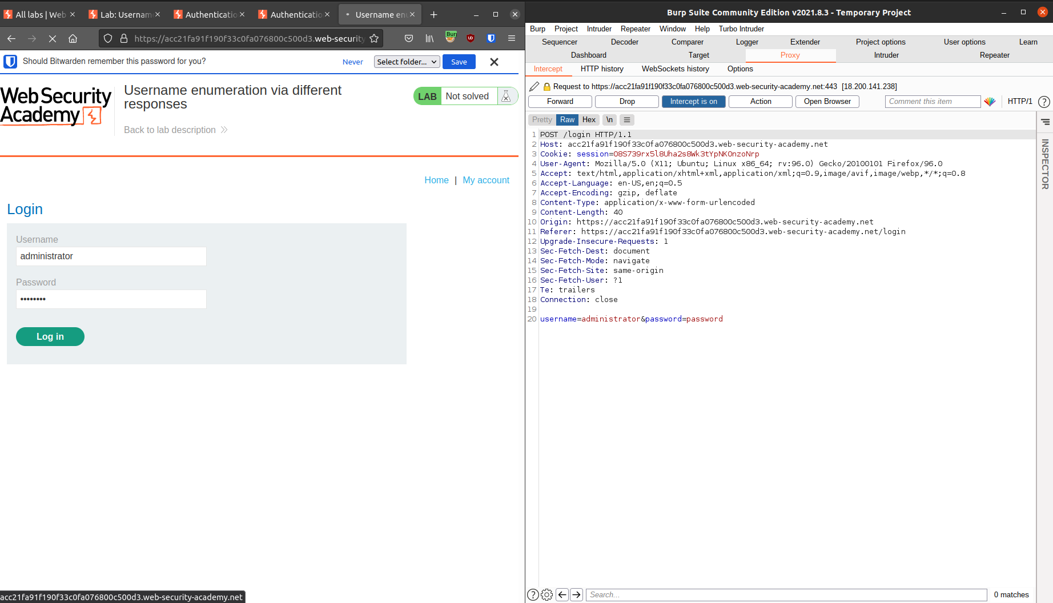The width and height of the screenshot is (1053, 603).
Task: Click the Username input field
Action: point(111,256)
